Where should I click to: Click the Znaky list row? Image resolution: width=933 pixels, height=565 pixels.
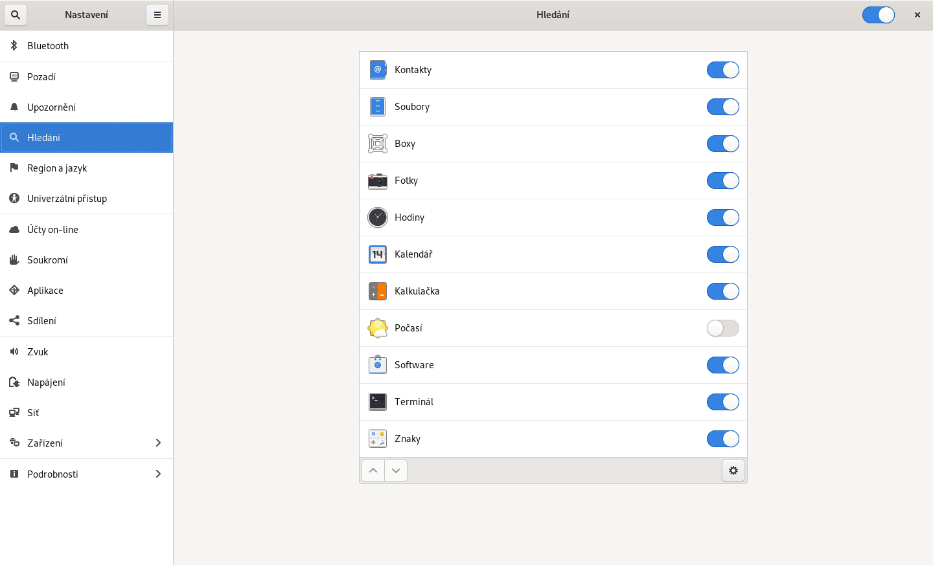[553, 439]
